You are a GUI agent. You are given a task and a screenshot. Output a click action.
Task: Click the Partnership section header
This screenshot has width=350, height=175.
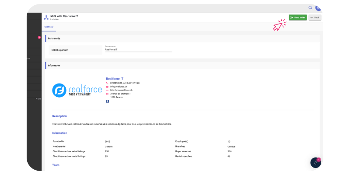(x=182, y=38)
